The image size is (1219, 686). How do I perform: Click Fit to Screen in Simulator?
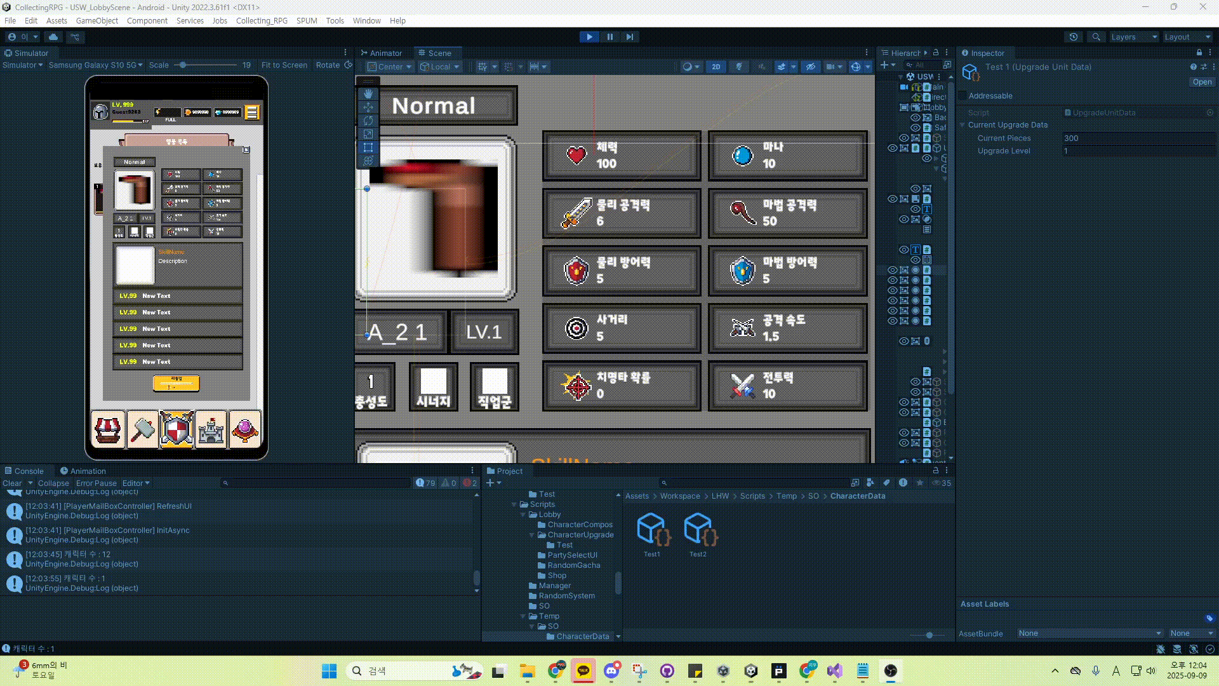pos(284,65)
